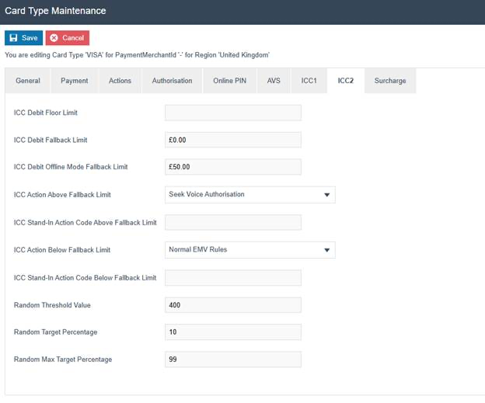This screenshot has height=403, width=485.
Task: Focus the Offline Mode Fallback Limit field
Action: coord(232,167)
